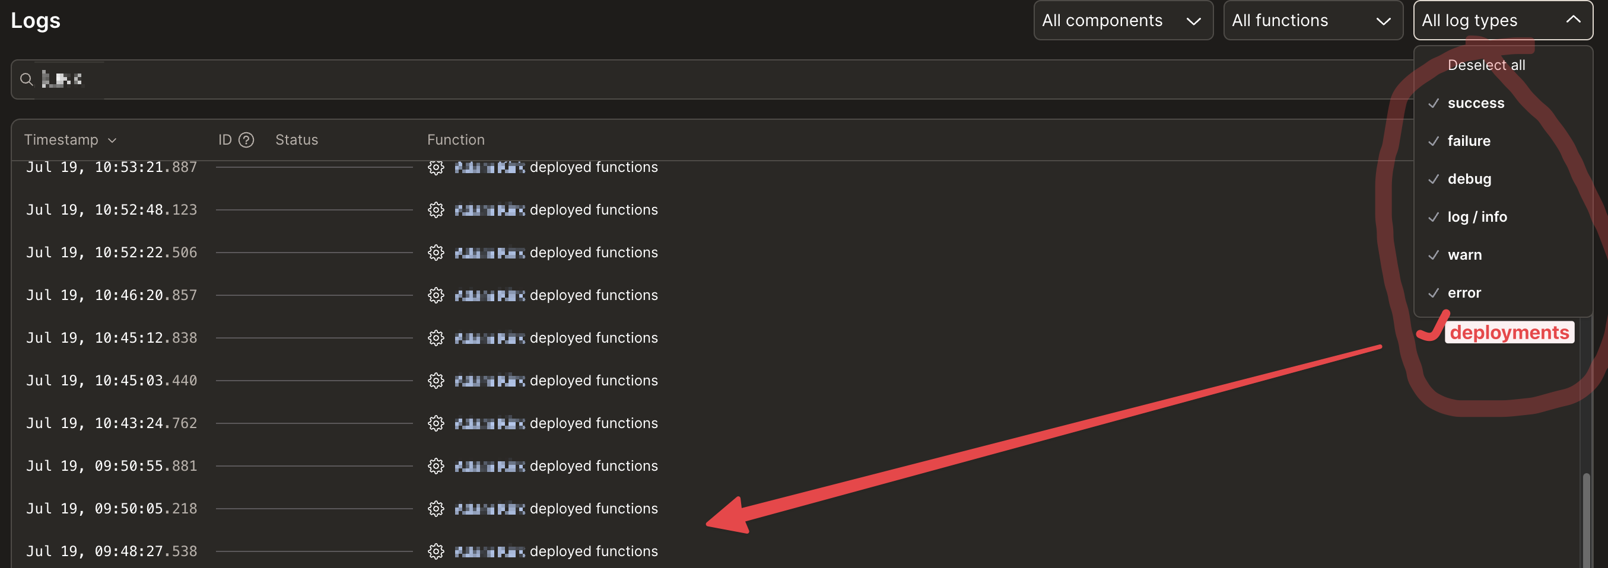Image resolution: width=1608 pixels, height=568 pixels.
Task: Select timestamp Jul 19, 09:50:55.881
Action: click(x=112, y=467)
